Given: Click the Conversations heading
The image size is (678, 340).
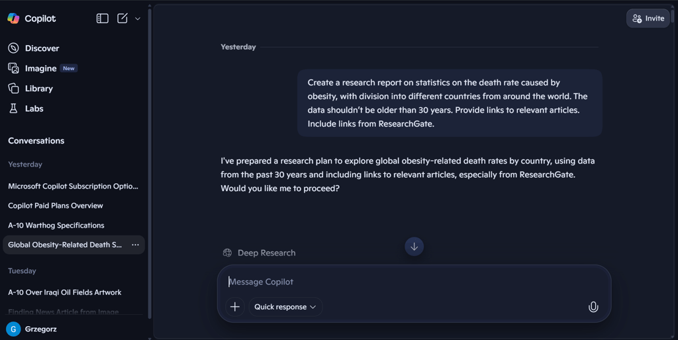Looking at the screenshot, I should pyautogui.click(x=36, y=141).
